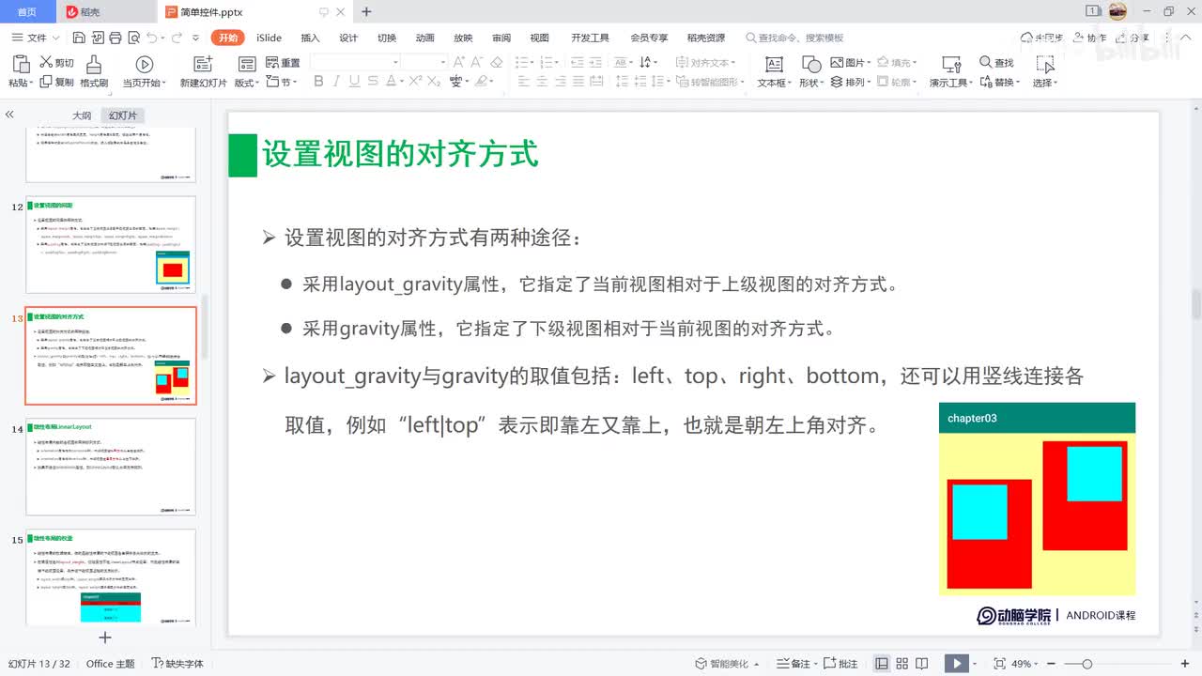Image resolution: width=1202 pixels, height=676 pixels.
Task: Click the zoom out minus button
Action: [x=1053, y=664]
